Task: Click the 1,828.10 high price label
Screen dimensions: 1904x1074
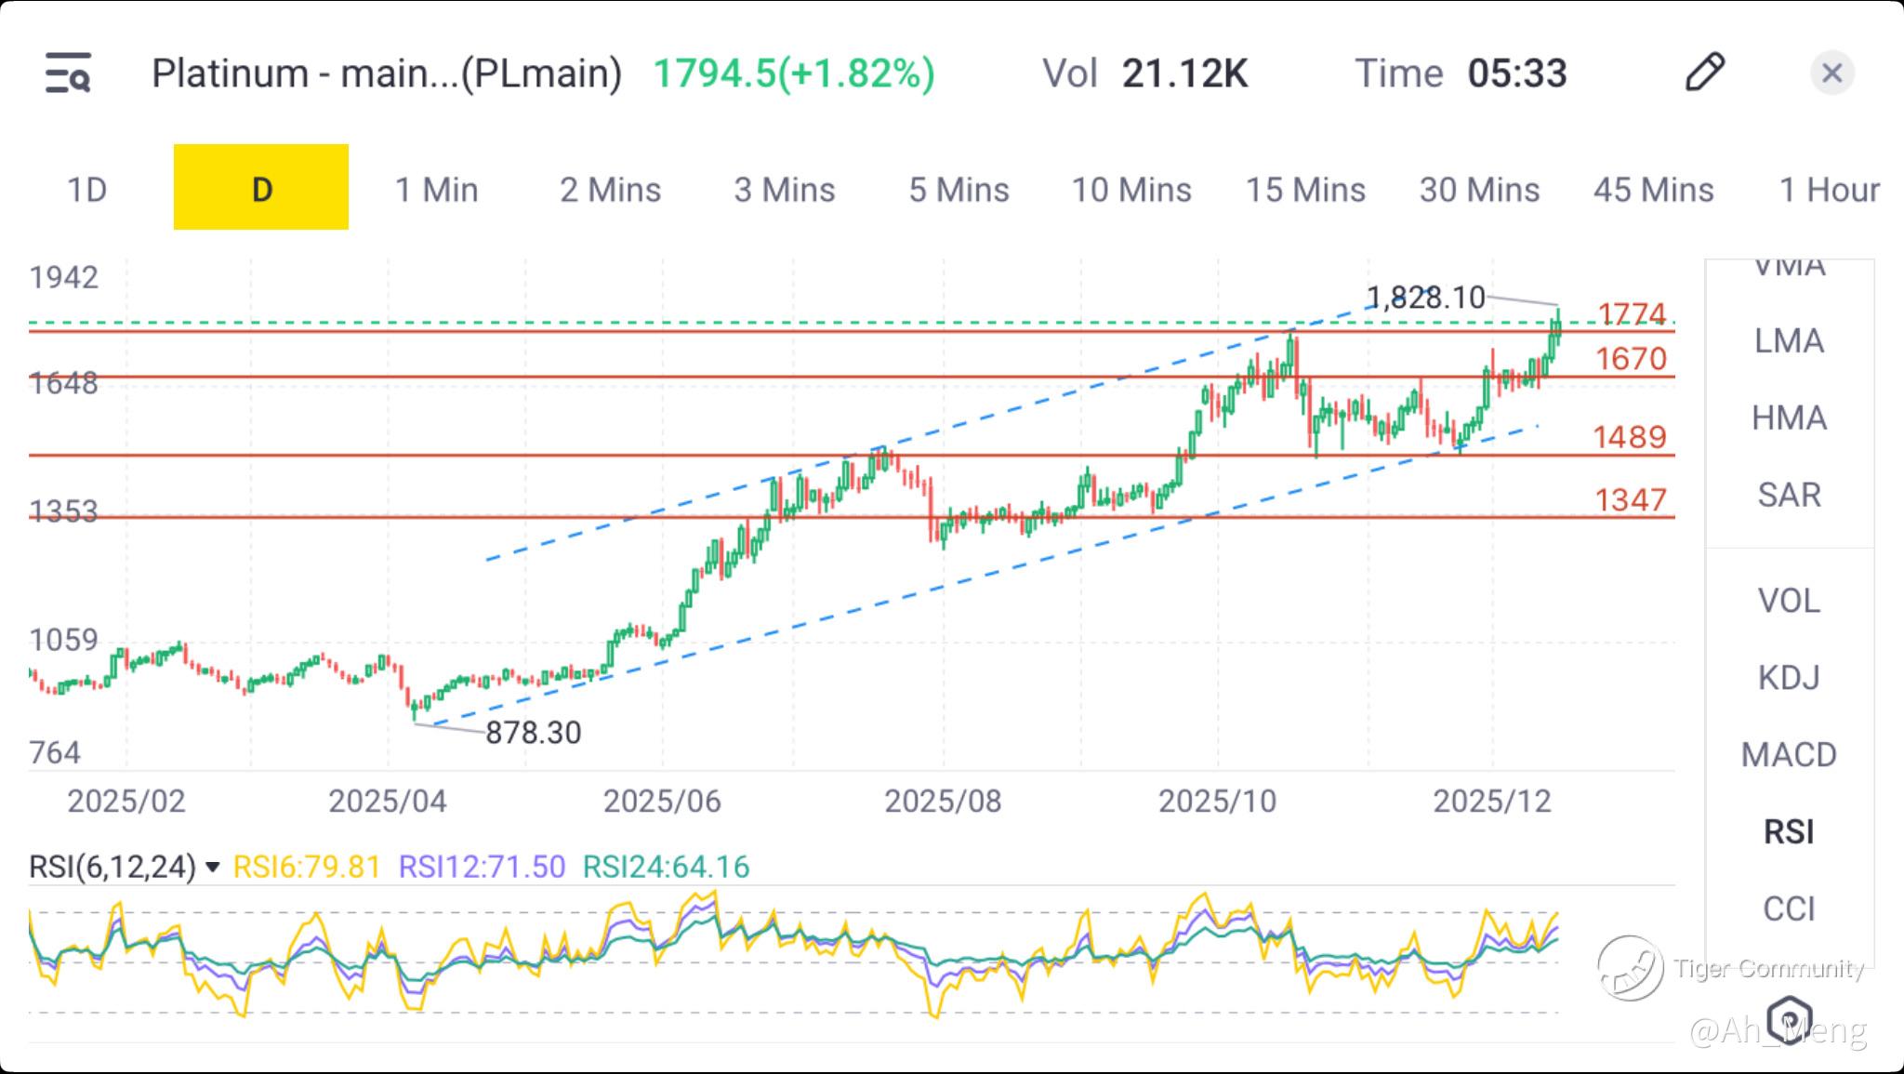Action: click(x=1425, y=298)
